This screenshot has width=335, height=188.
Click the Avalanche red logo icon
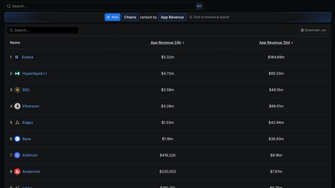pyautogui.click(x=17, y=172)
